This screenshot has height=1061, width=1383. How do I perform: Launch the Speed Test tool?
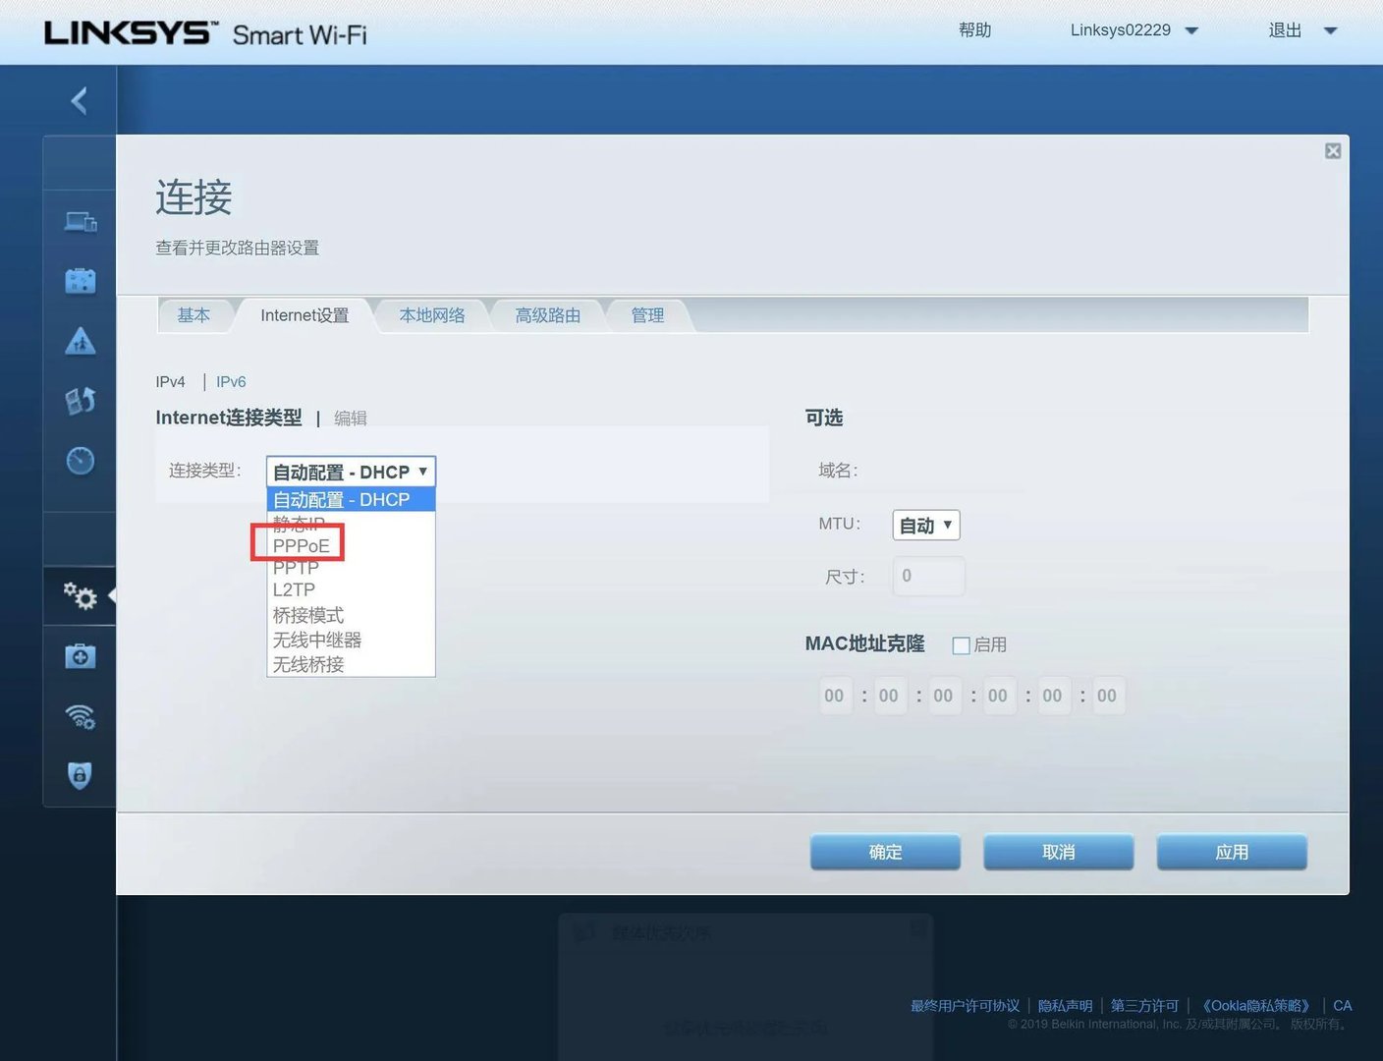pyautogui.click(x=80, y=460)
